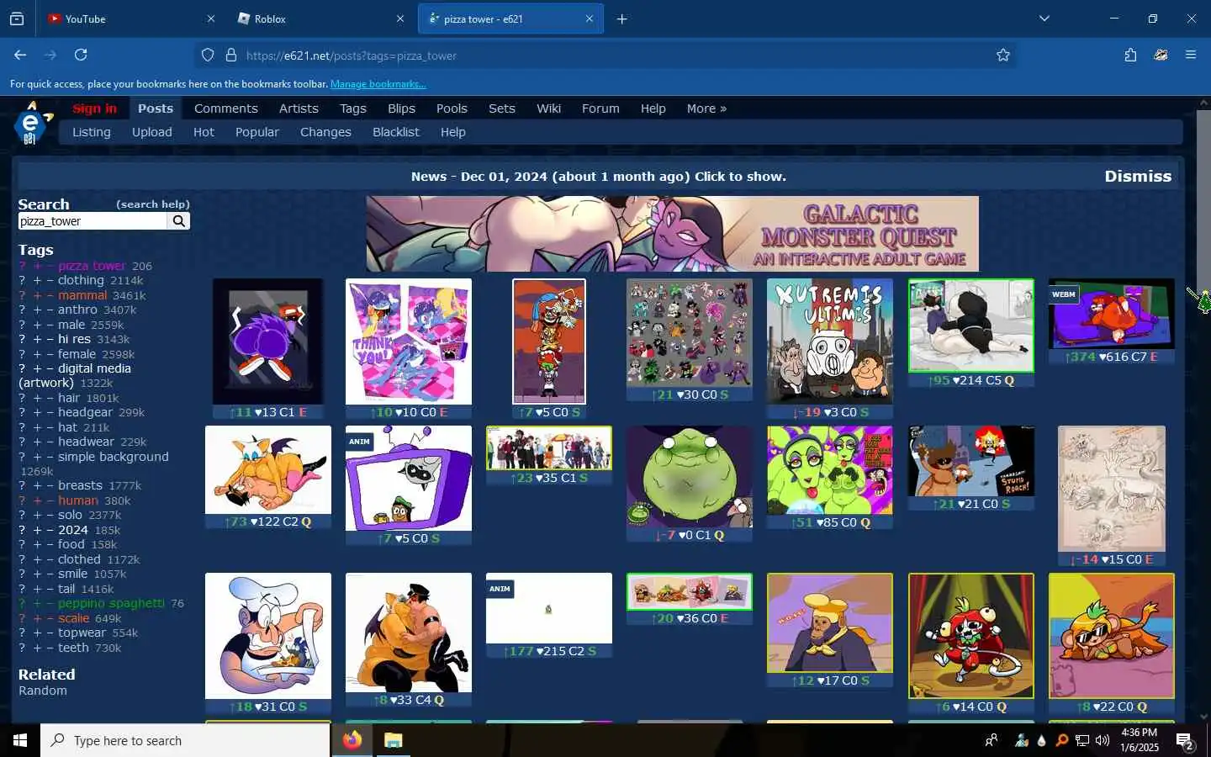1211x757 pixels.
Task: Open the Windows Start menu
Action: point(20,740)
